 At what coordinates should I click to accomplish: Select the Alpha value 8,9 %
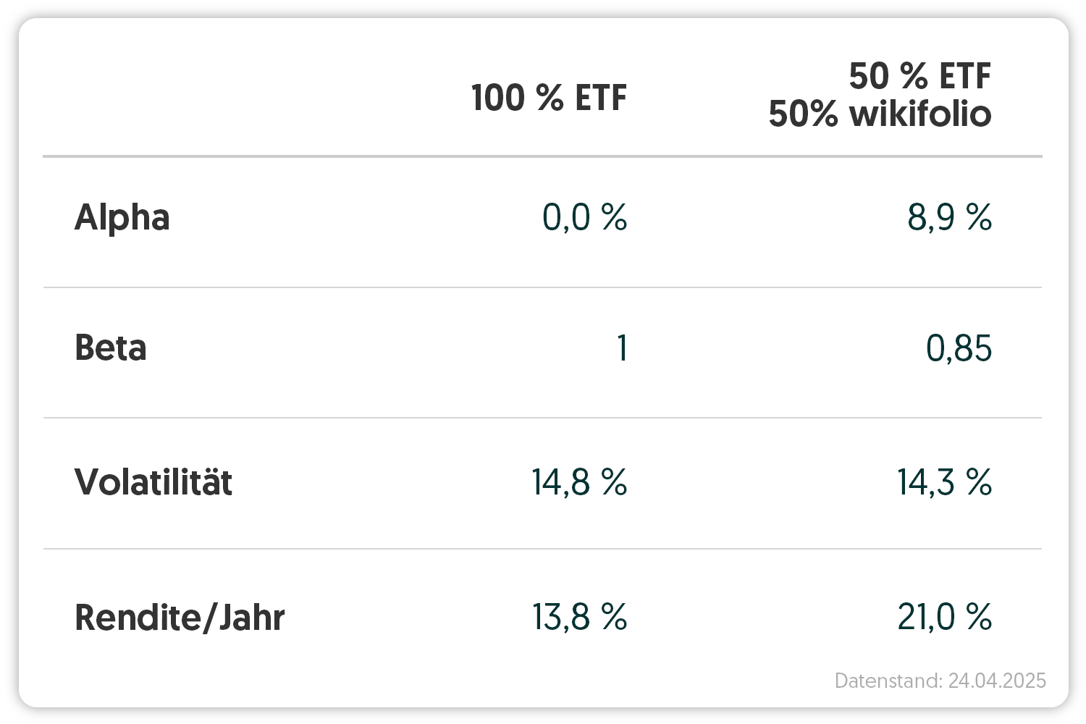pyautogui.click(x=949, y=217)
